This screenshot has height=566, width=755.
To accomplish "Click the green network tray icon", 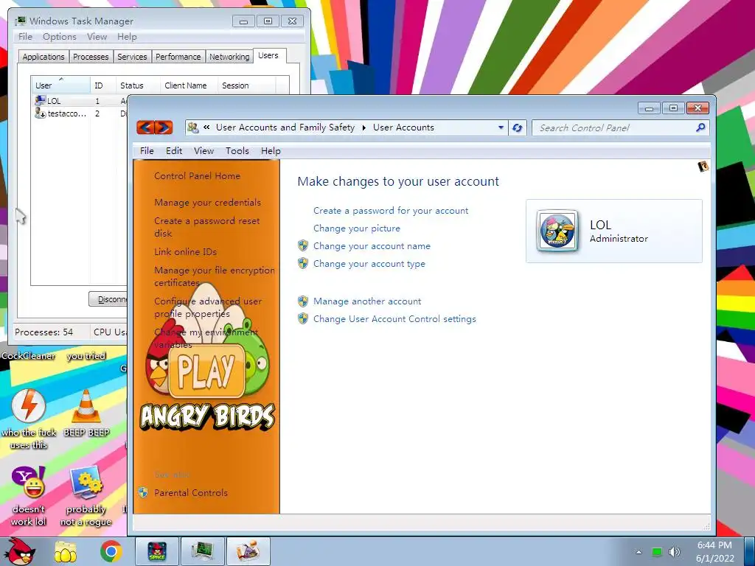I will pyautogui.click(x=657, y=552).
